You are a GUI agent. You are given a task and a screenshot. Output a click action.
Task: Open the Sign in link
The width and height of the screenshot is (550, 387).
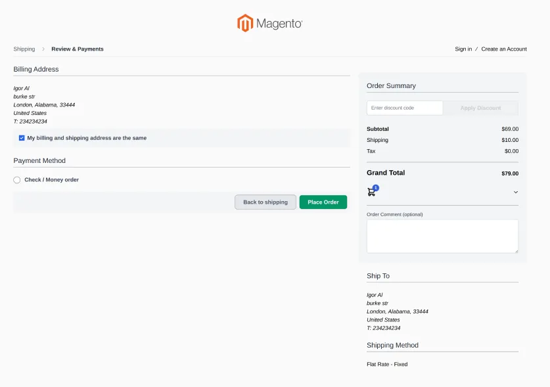(463, 49)
